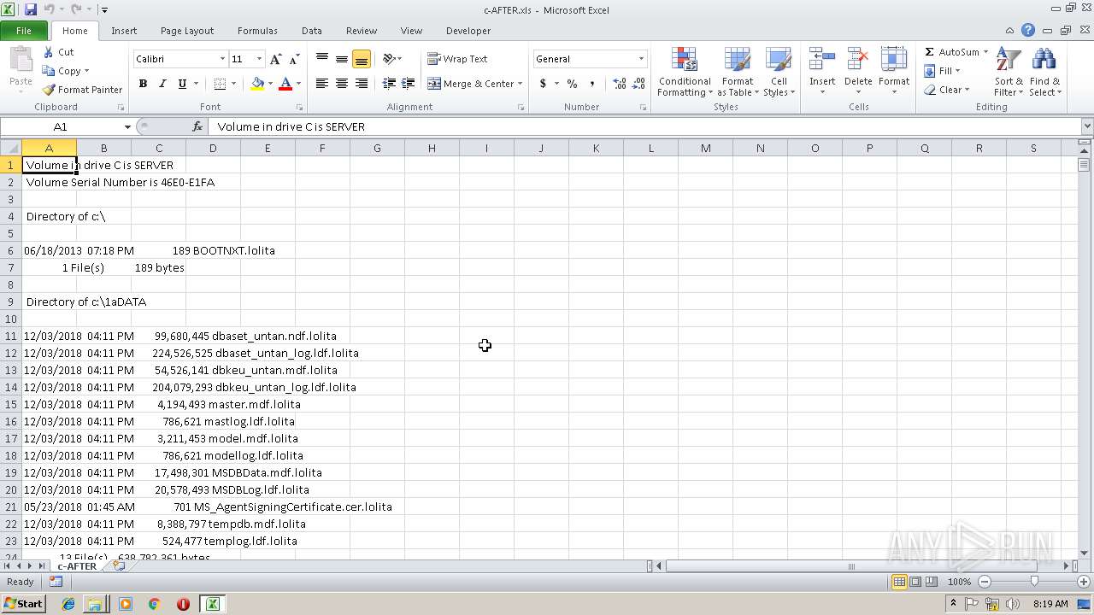Click the Format Painter brush

(49, 90)
